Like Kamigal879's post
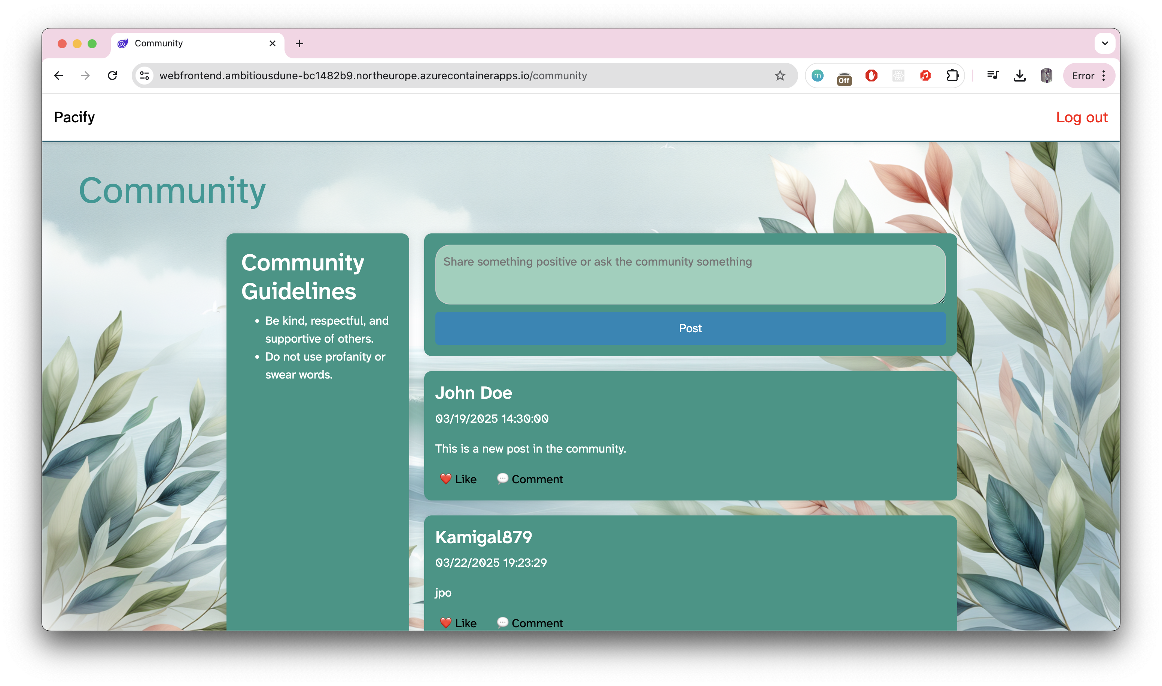1162x686 pixels. [x=458, y=623]
